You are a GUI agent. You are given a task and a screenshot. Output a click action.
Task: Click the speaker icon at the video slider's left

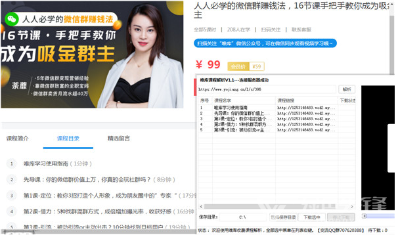pyautogui.click(x=365, y=216)
